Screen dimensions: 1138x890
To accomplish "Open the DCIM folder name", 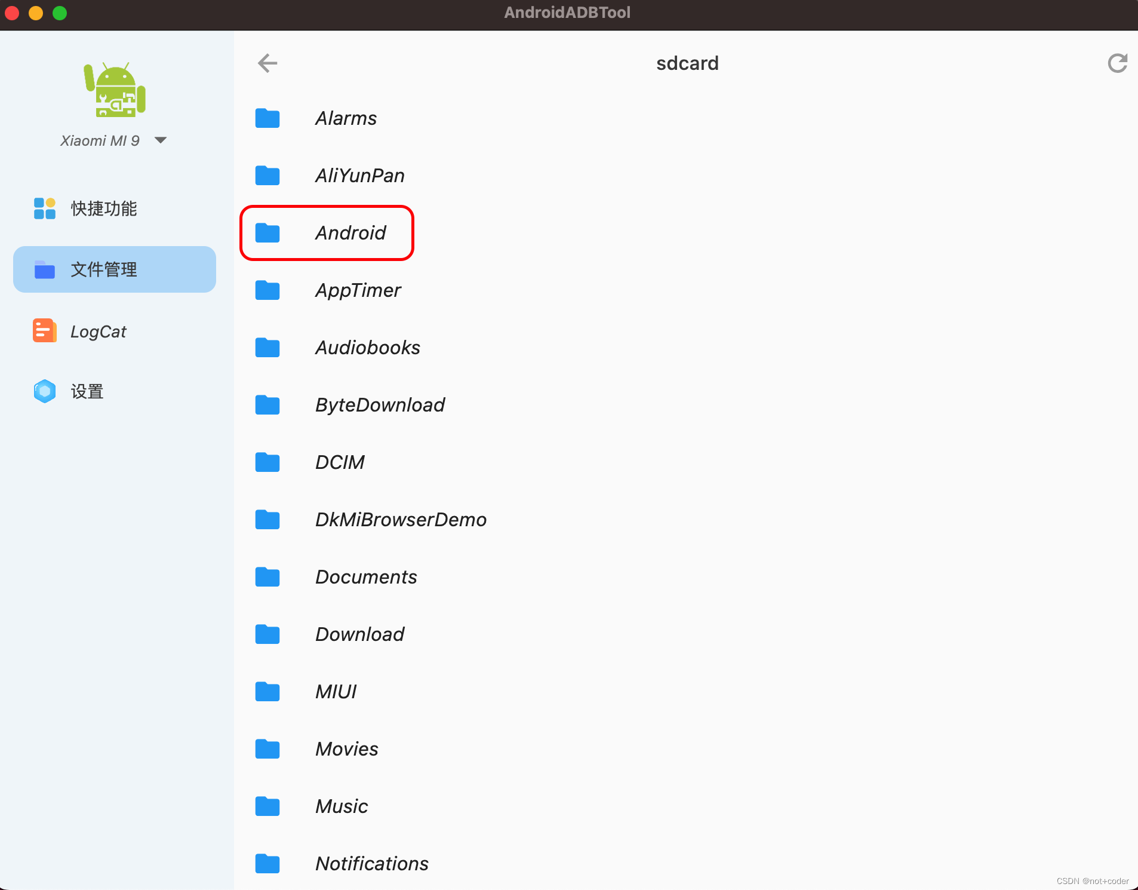I will (340, 462).
